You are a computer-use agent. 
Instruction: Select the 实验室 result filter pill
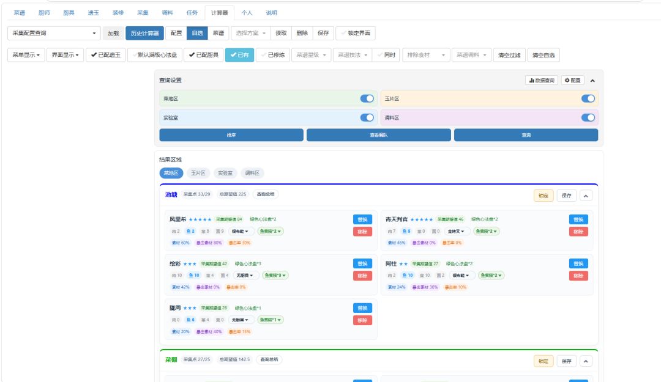point(225,173)
